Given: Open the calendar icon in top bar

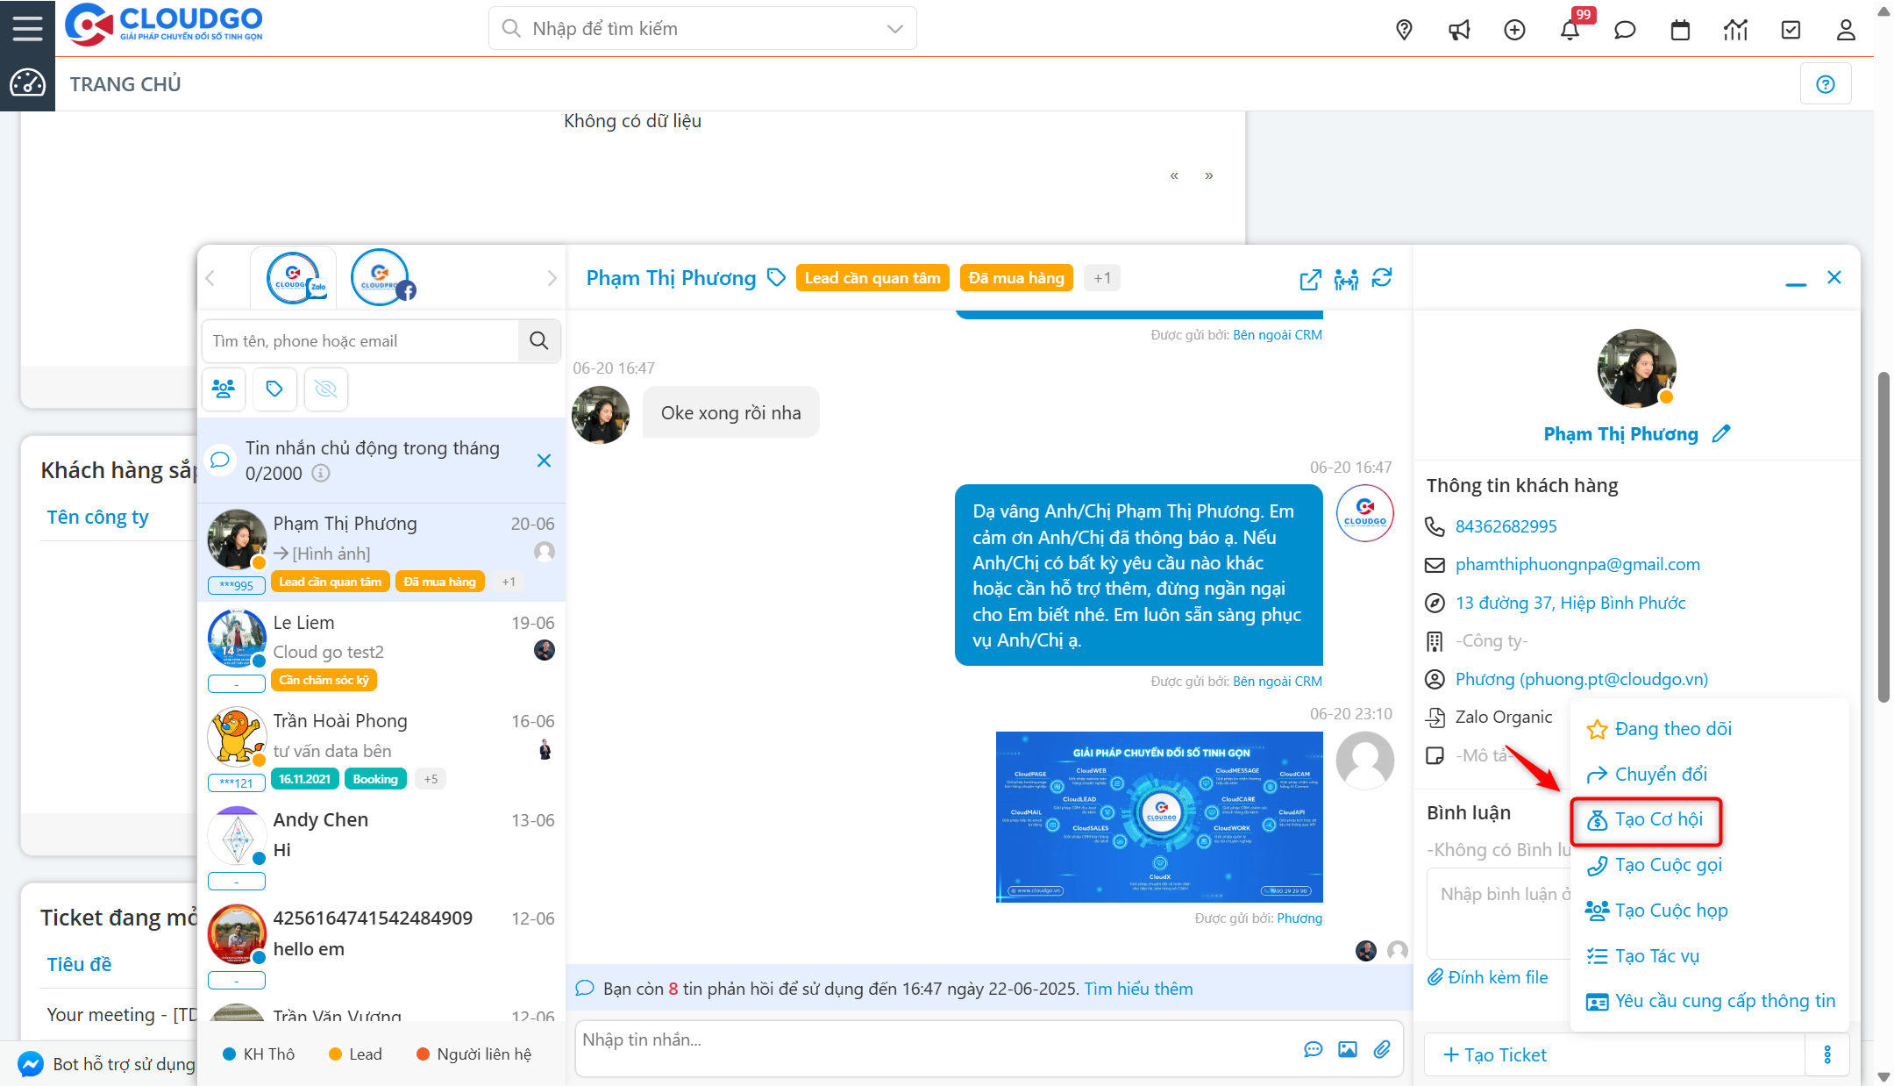Looking at the screenshot, I should [1680, 30].
